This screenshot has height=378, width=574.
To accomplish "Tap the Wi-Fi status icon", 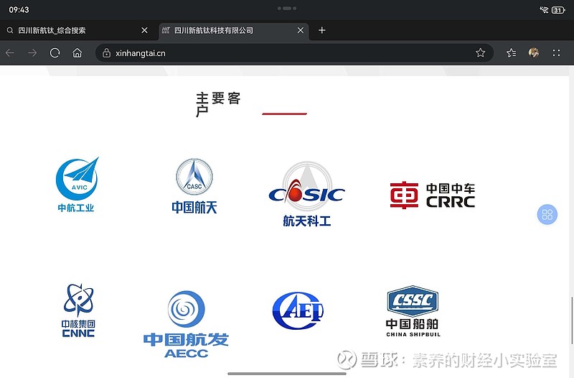I will click(x=544, y=9).
